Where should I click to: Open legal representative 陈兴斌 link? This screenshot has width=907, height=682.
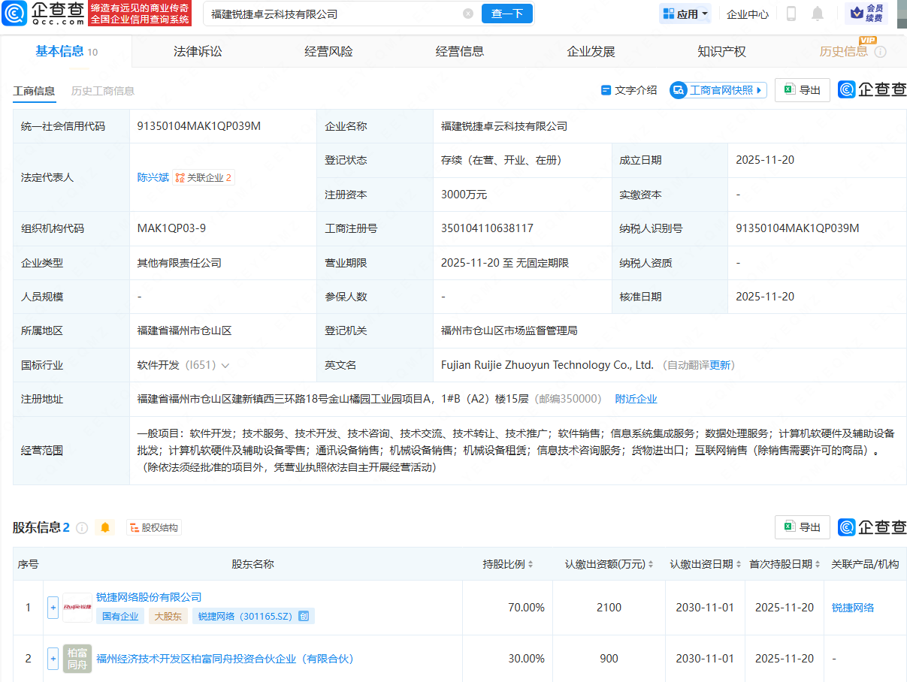[x=153, y=178]
